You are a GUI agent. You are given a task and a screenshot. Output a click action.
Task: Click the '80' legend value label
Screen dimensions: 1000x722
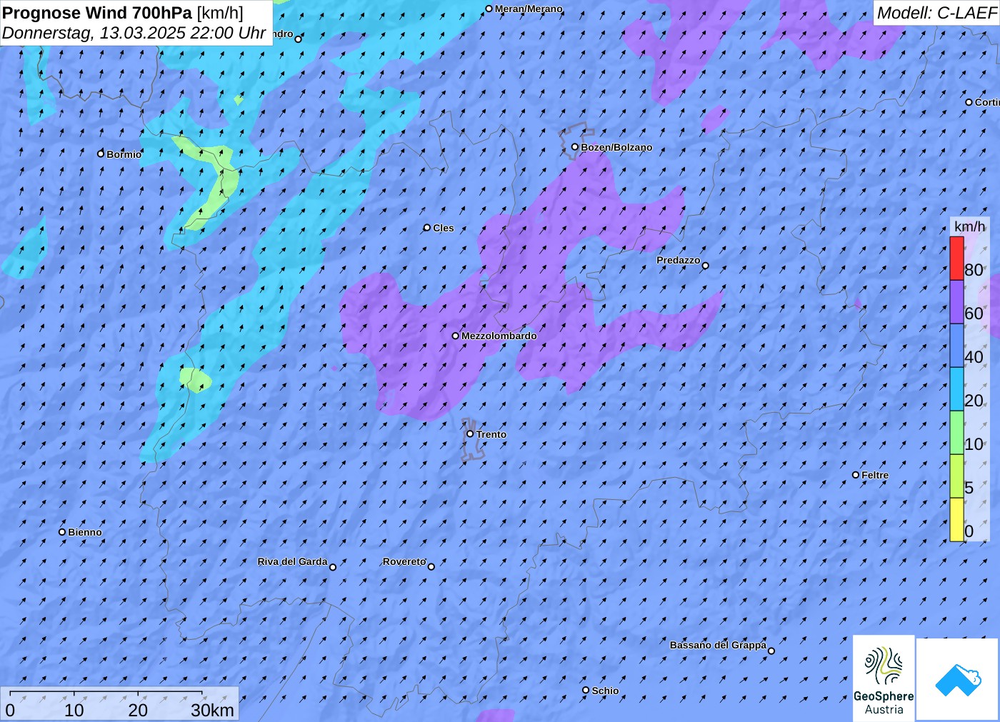click(x=974, y=270)
